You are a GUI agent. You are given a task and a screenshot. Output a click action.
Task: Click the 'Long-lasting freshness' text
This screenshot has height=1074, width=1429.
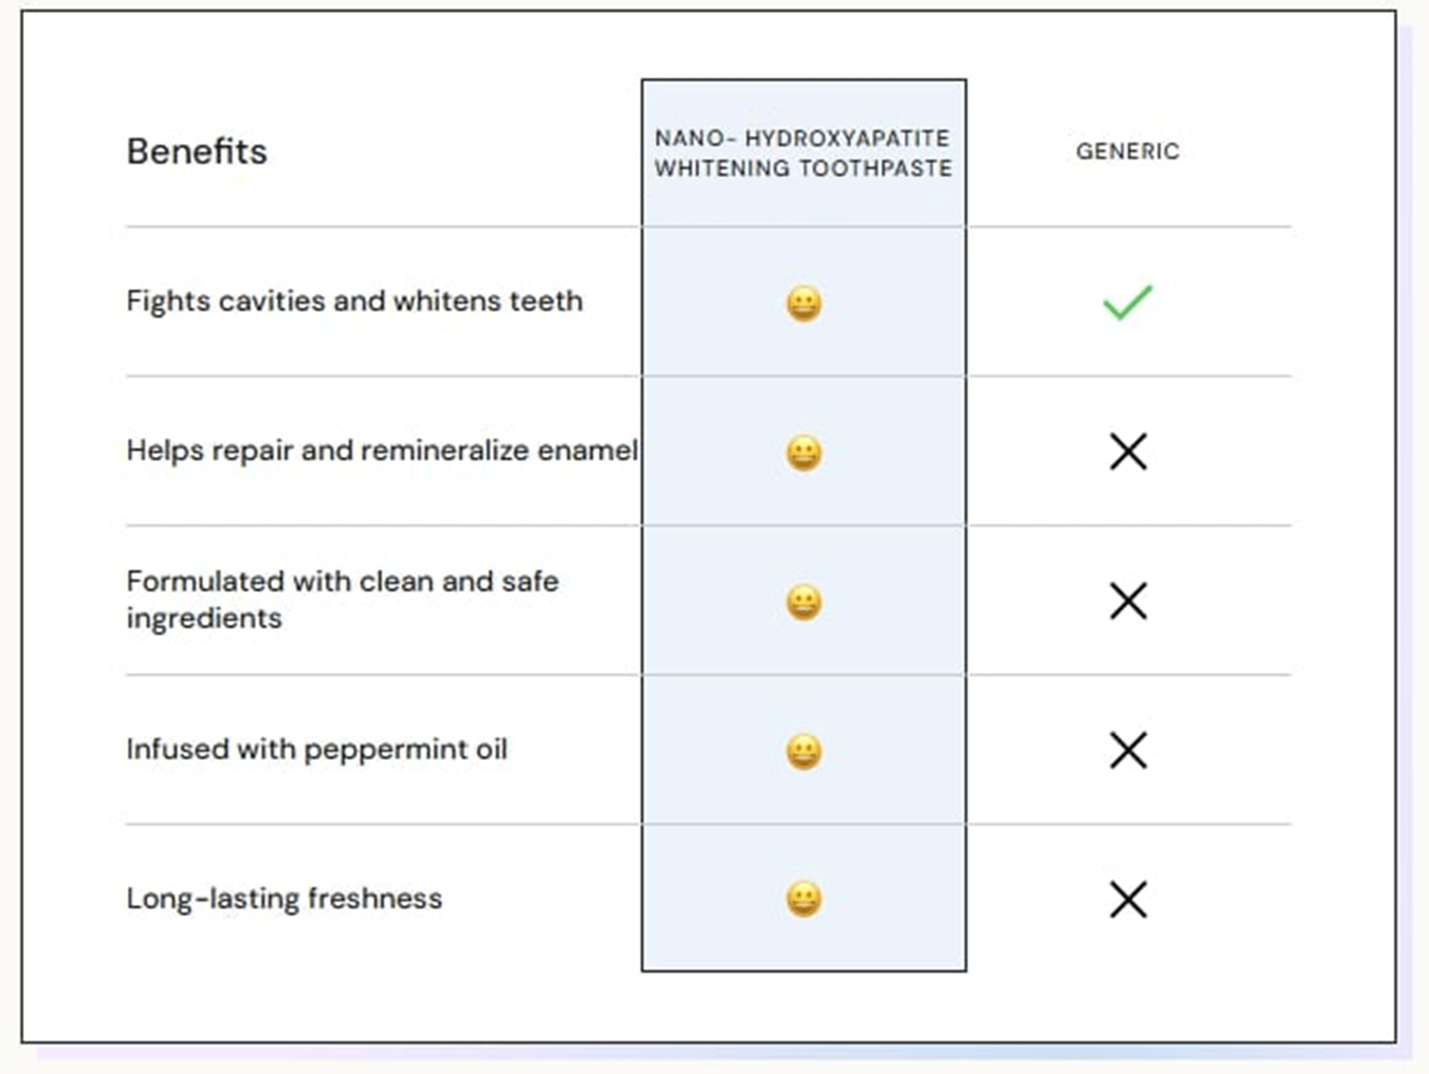coord(284,899)
